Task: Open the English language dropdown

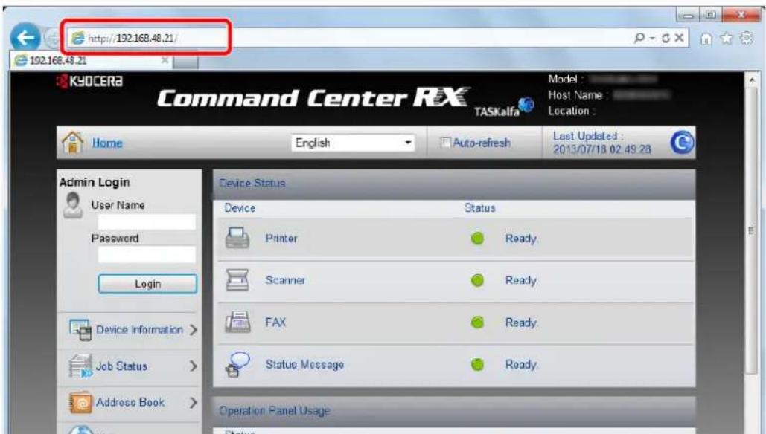Action: (x=353, y=143)
